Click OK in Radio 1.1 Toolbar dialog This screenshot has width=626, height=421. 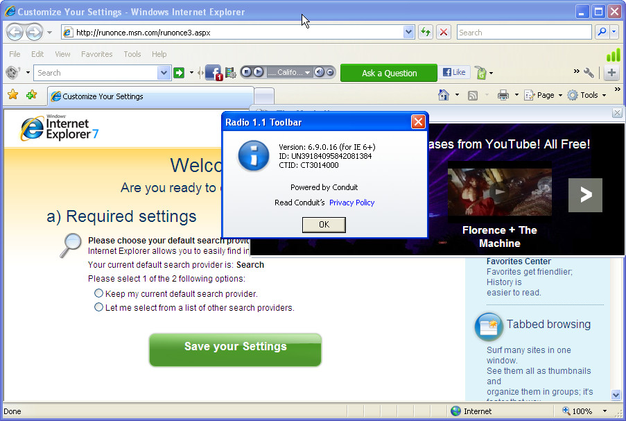(x=324, y=225)
